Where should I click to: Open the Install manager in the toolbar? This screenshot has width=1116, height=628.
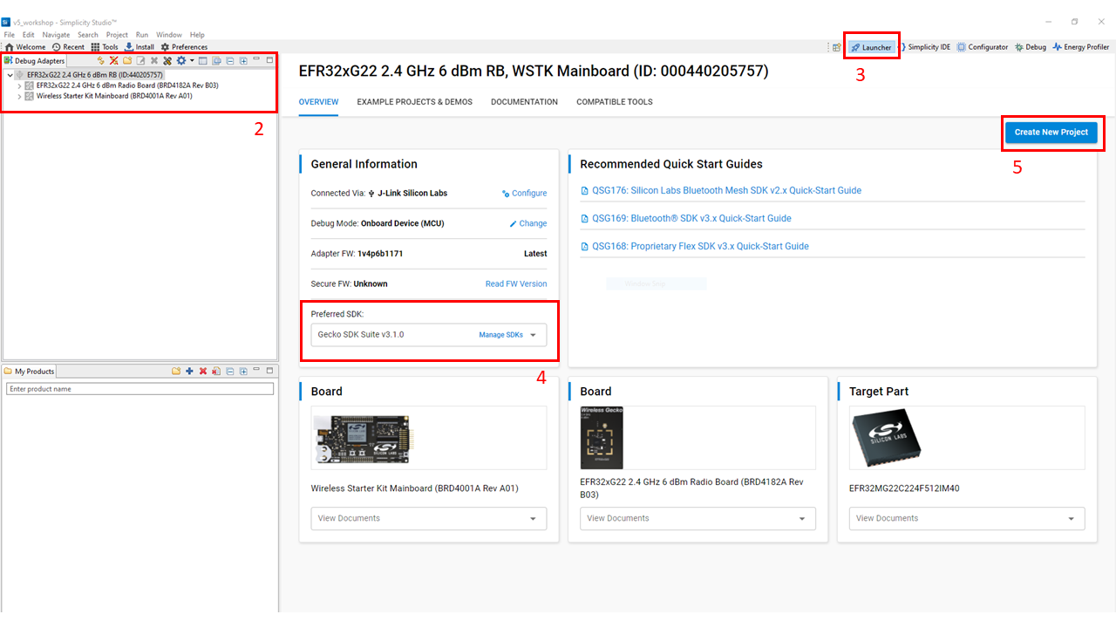[139, 47]
